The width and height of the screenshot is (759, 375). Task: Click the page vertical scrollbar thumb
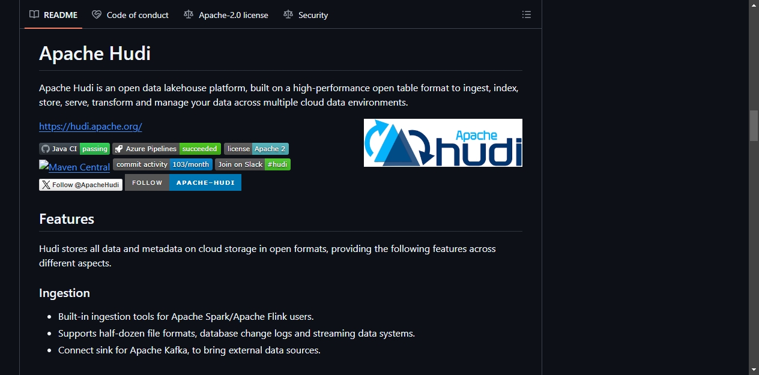754,125
